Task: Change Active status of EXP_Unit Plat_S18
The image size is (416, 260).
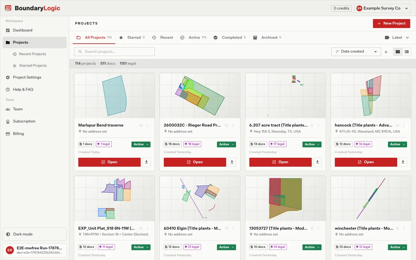Action: [x=141, y=247]
